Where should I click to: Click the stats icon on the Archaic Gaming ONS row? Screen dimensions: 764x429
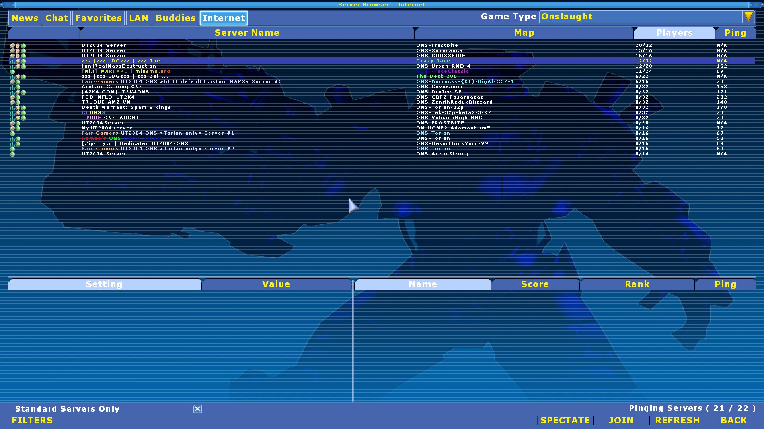12,87
